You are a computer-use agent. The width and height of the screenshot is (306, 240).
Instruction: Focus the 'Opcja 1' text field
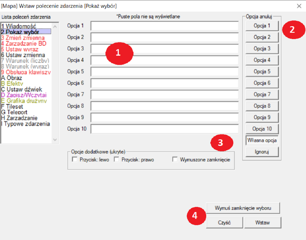[x=164, y=26]
